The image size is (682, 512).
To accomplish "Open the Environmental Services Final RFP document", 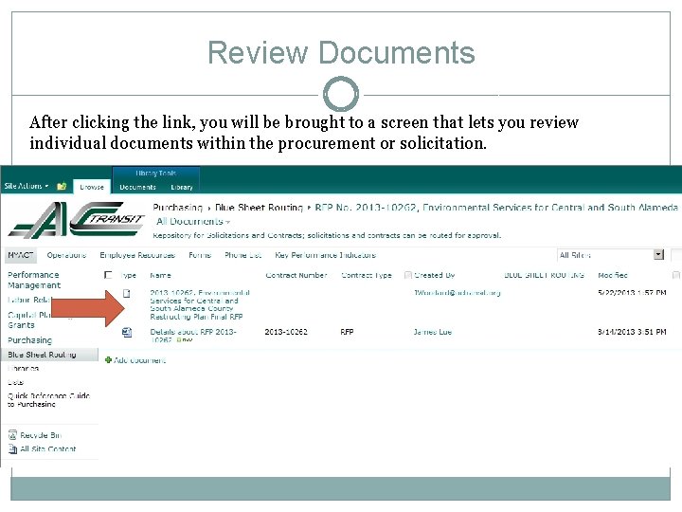I will tap(200, 304).
